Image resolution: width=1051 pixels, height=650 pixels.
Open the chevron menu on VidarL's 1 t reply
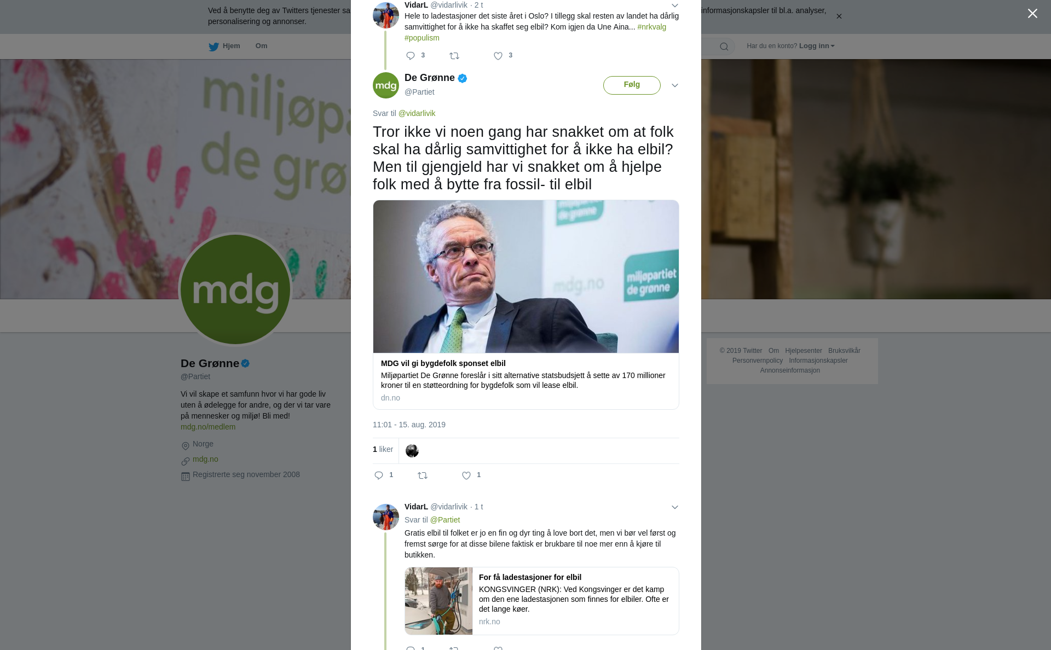674,507
